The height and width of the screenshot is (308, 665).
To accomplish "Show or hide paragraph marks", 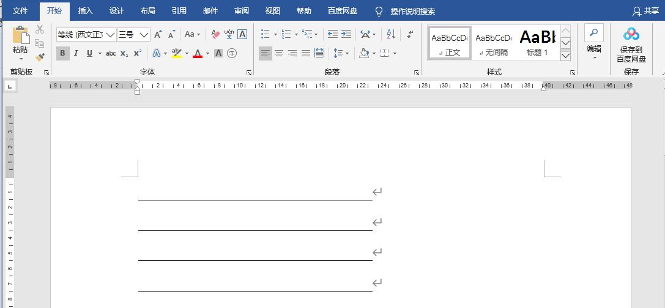I will pos(410,34).
